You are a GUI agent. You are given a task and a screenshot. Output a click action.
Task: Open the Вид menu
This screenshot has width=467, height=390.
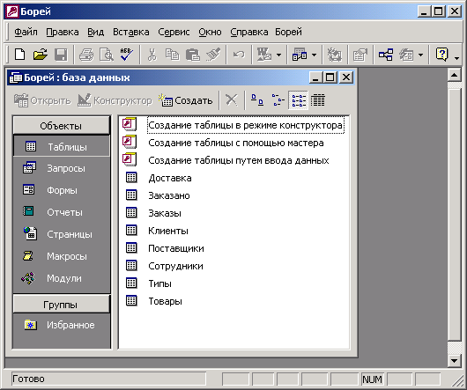click(96, 32)
